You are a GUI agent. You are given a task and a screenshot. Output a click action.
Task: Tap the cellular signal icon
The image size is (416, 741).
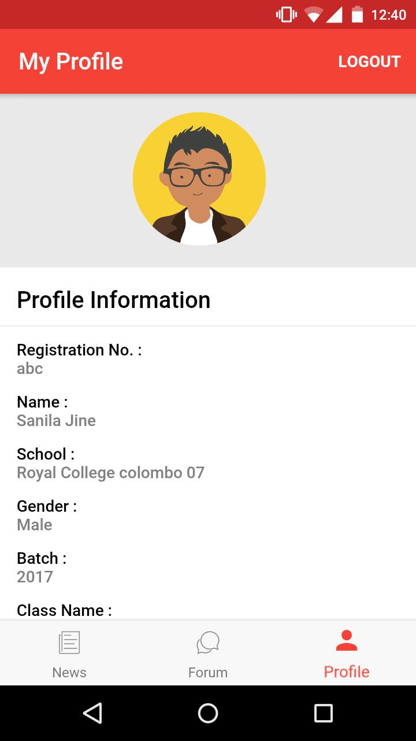click(334, 14)
